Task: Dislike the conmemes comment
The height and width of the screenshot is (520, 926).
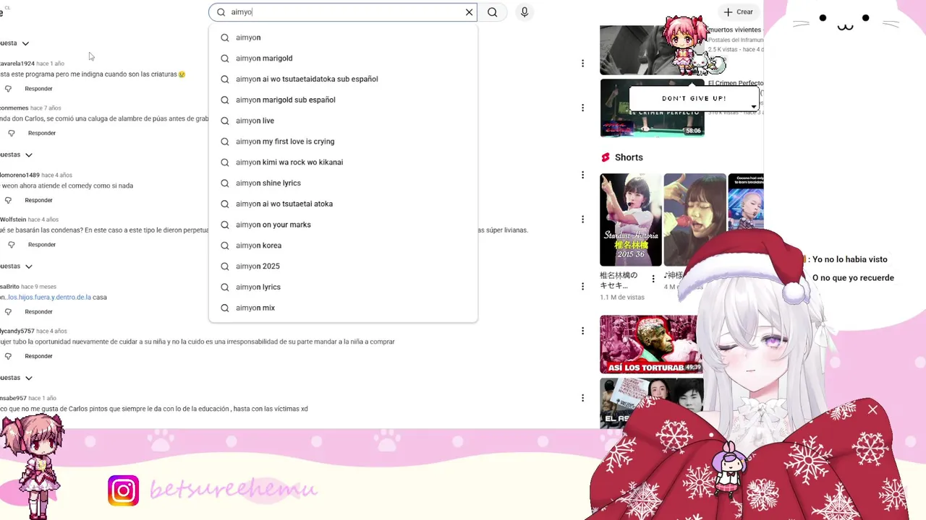Action: (11, 134)
